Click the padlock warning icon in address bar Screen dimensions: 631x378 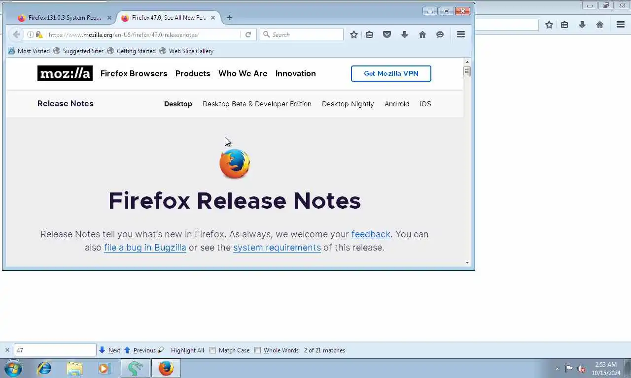click(39, 34)
